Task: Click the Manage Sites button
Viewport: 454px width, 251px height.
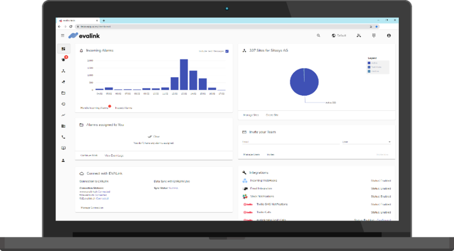Action: [x=251, y=115]
